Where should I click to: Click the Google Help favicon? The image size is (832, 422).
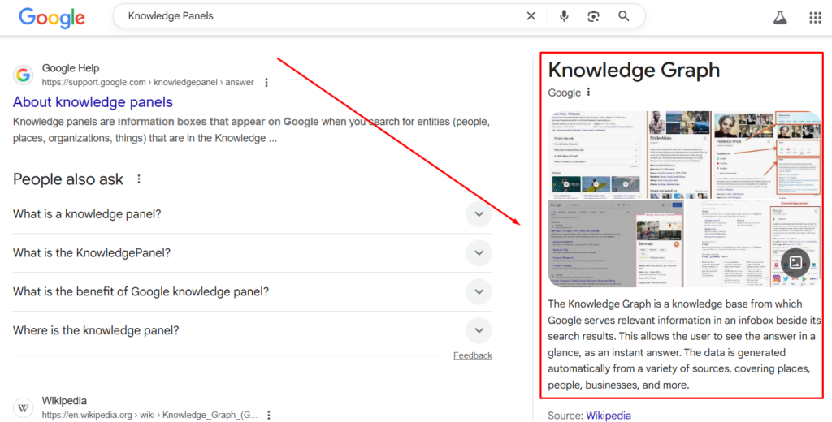[24, 75]
